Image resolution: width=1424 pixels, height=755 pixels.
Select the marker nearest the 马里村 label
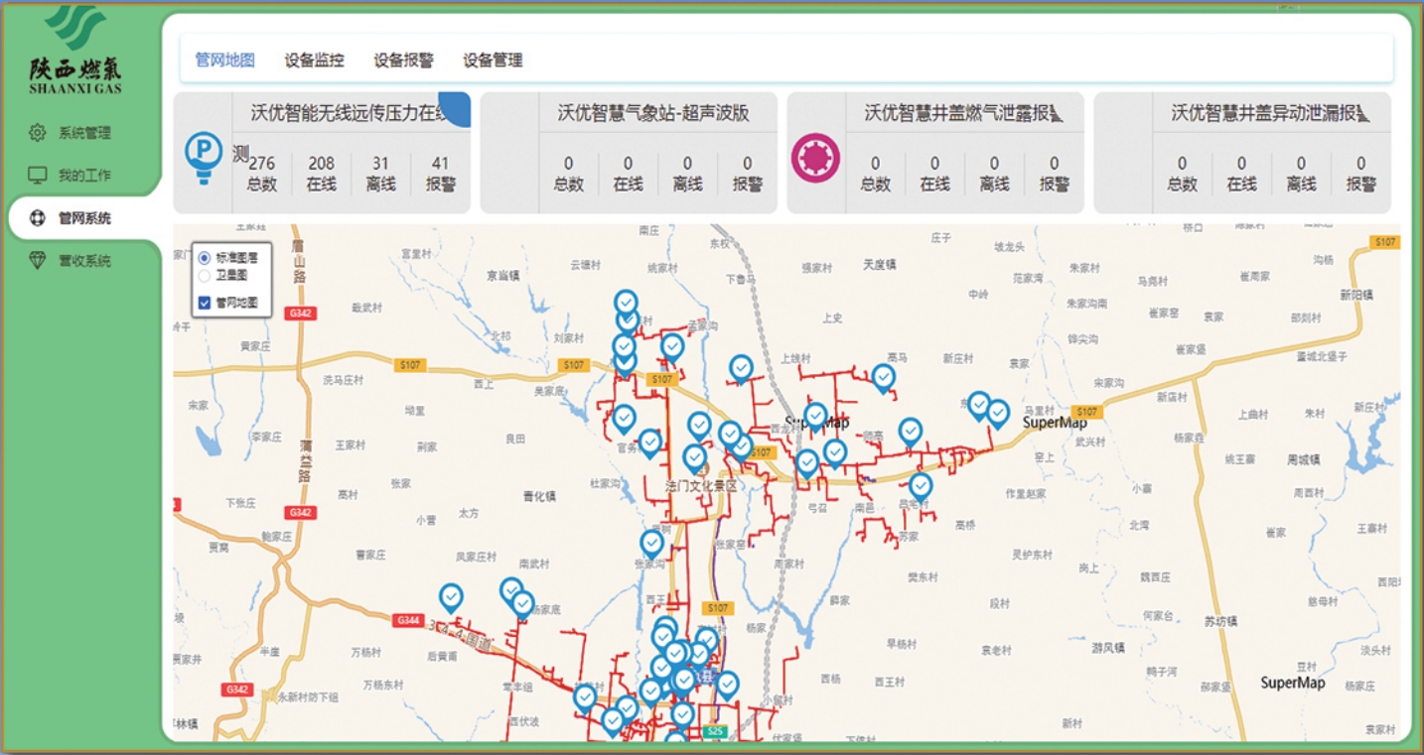click(998, 414)
